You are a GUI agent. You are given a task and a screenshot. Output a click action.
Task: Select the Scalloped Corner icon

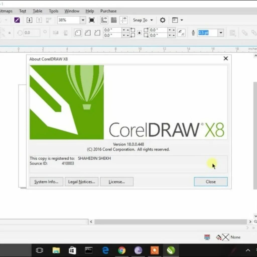click(x=88, y=33)
